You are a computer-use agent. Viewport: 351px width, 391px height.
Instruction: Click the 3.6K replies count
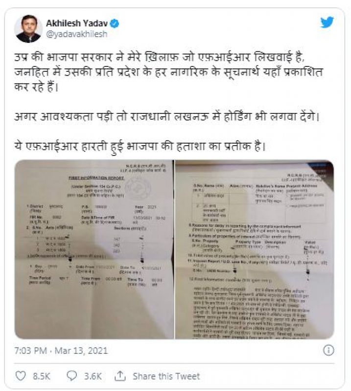click(x=93, y=376)
